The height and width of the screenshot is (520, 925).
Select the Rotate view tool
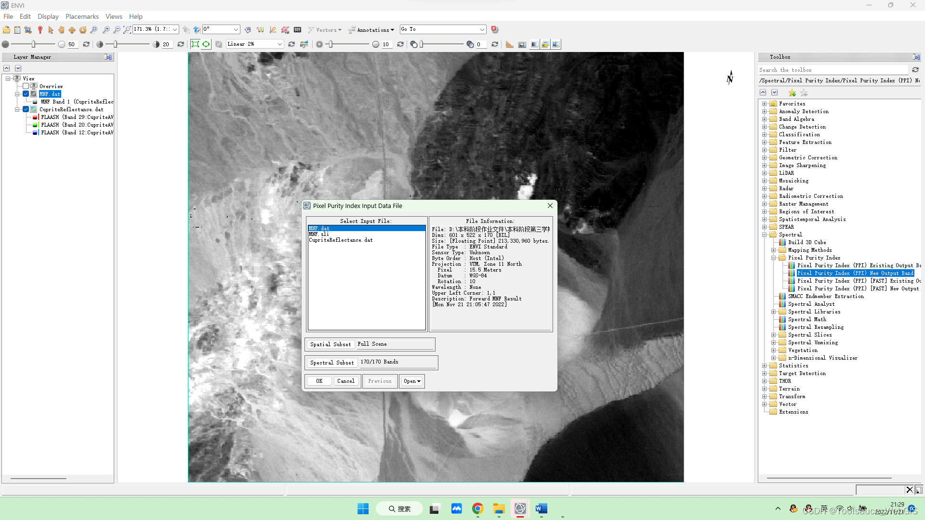tap(83, 30)
